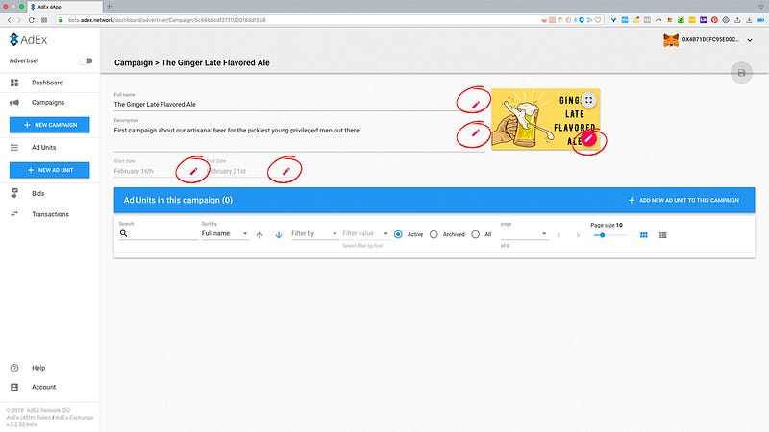Click the Ginger Late Flavored Ale thumbnail
769x432 pixels.
pyautogui.click(x=545, y=119)
